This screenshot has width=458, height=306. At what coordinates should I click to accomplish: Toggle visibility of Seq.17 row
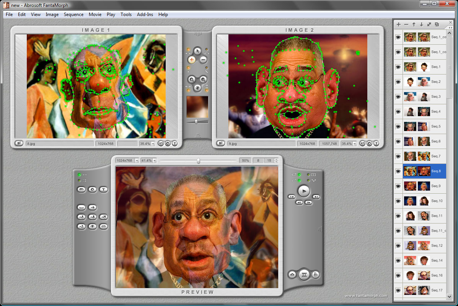(398, 290)
